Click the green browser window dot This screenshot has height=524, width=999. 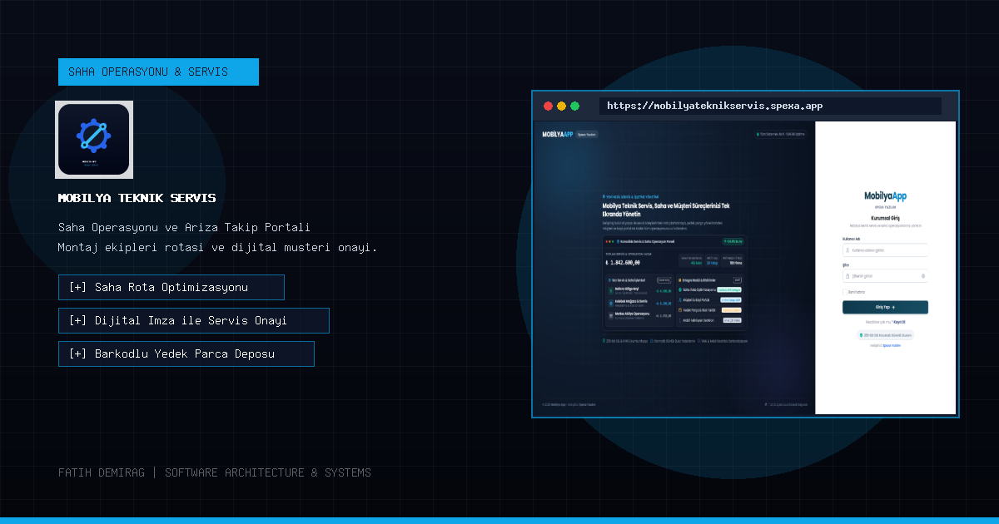(574, 106)
